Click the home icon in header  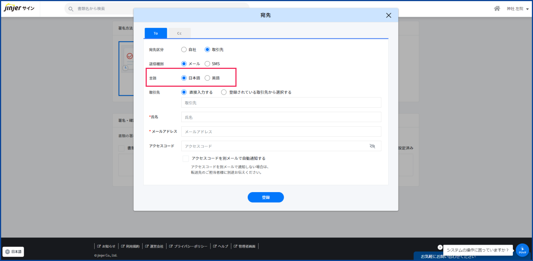point(497,9)
